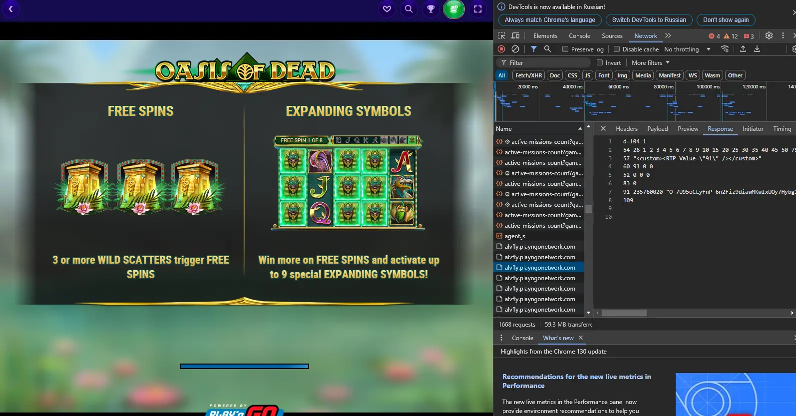Click the Don't show again button
Screen dimensions: 796x416
(726, 20)
